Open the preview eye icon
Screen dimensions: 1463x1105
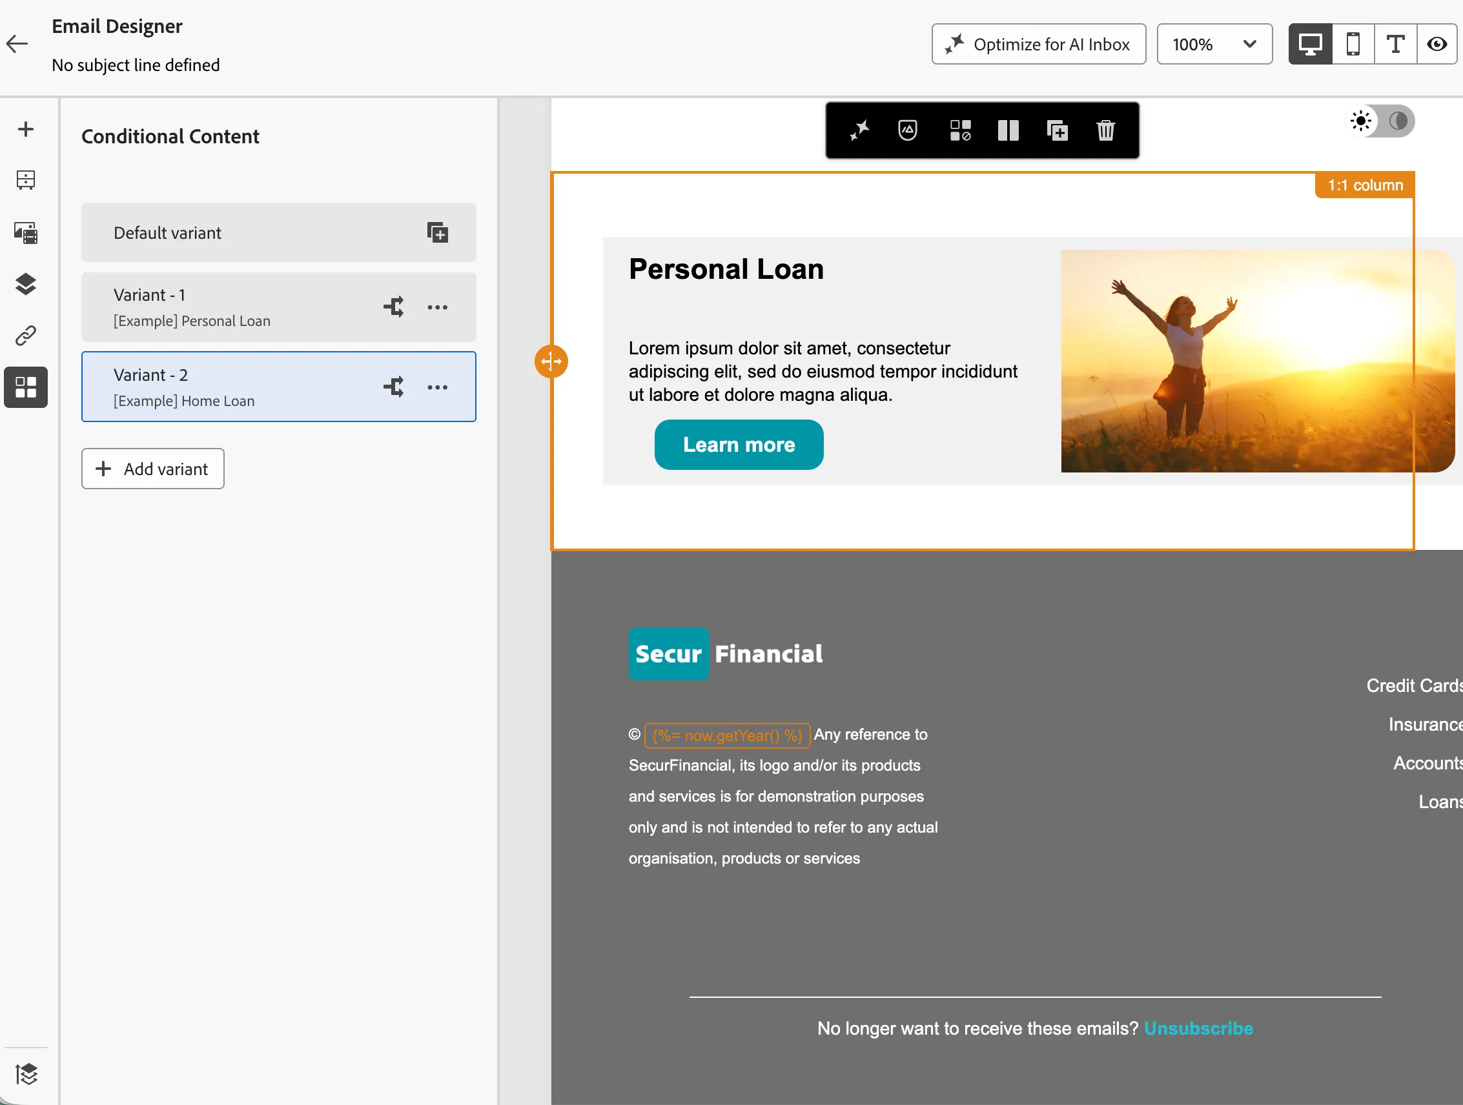[1437, 45]
